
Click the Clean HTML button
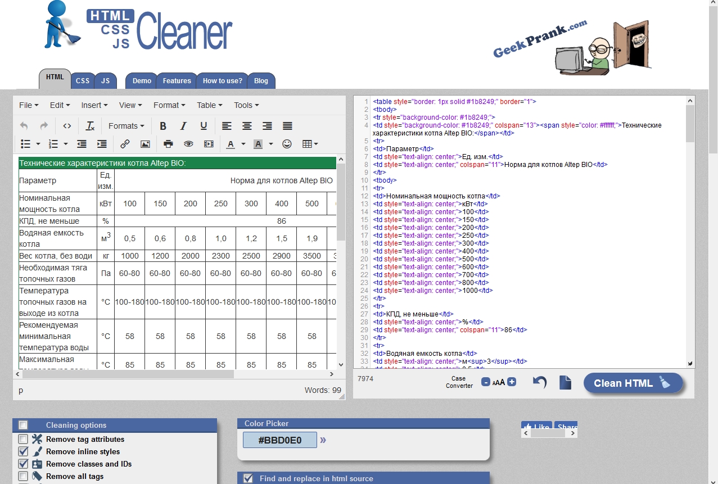point(633,383)
